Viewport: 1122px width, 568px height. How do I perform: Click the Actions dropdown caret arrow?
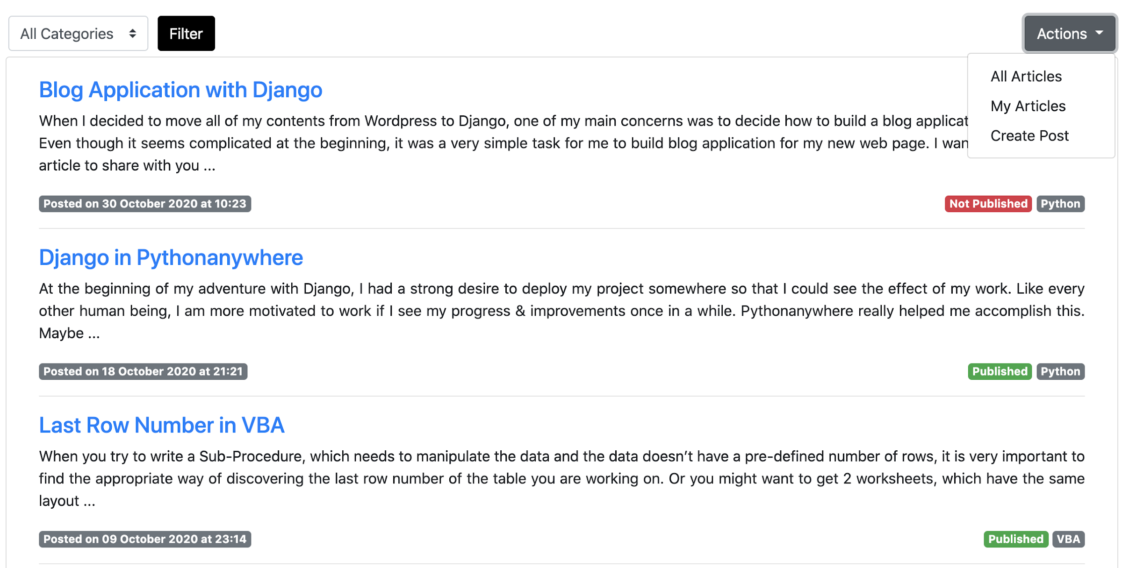[x=1099, y=33]
